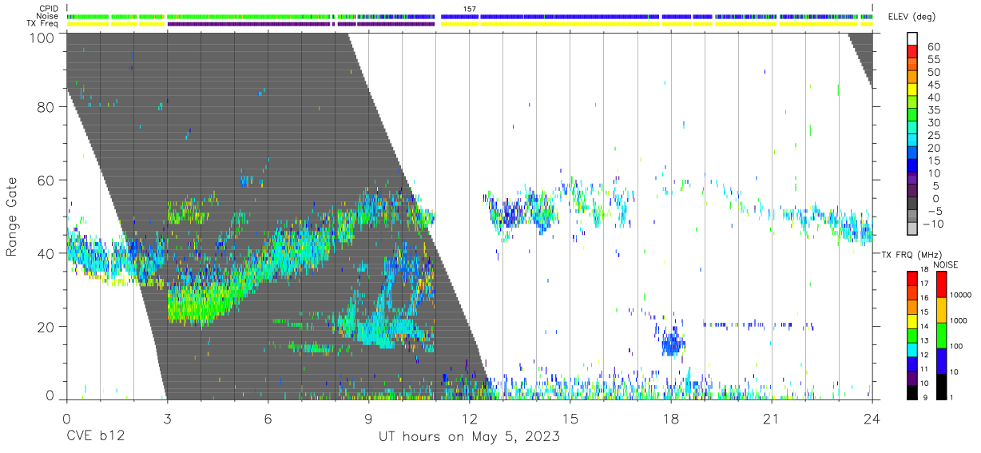Select the 55 tick on the ELEV colorbar
This screenshot has width=981, height=453.
[x=933, y=60]
